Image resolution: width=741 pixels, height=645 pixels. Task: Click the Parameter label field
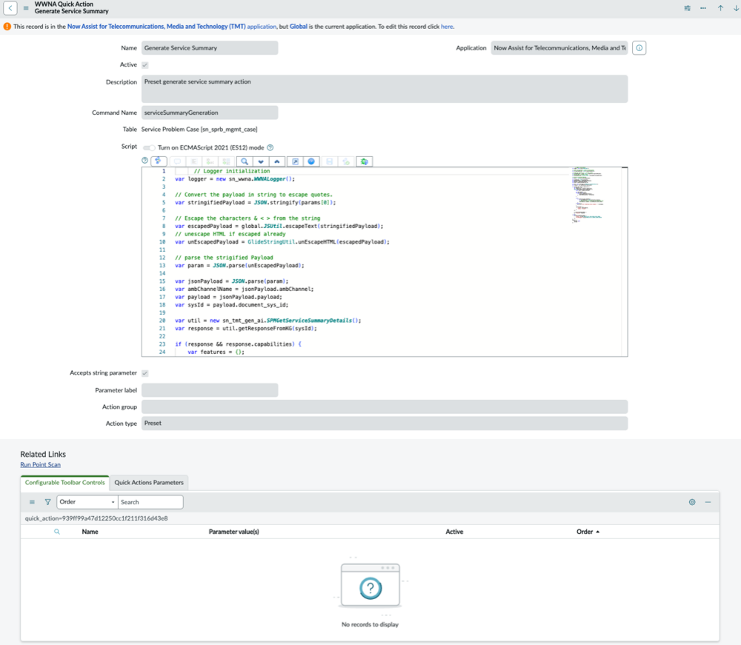pos(210,390)
